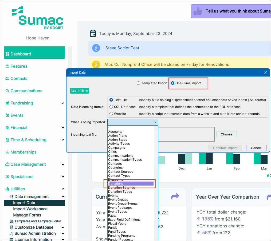Choose Text File as data source

(x=111, y=100)
